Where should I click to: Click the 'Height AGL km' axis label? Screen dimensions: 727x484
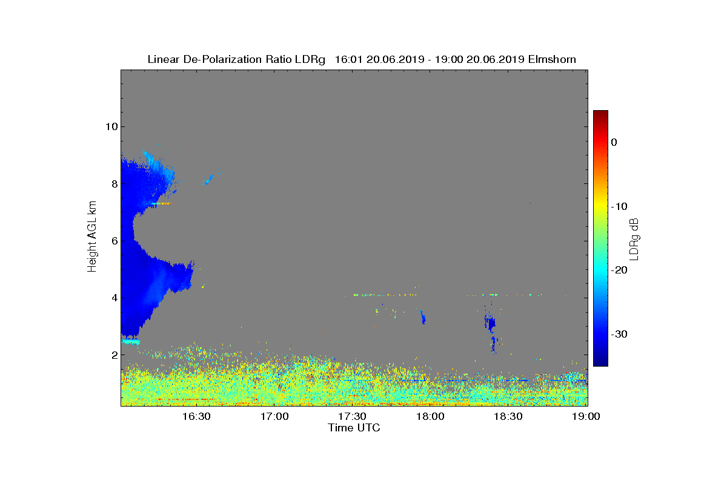click(92, 237)
